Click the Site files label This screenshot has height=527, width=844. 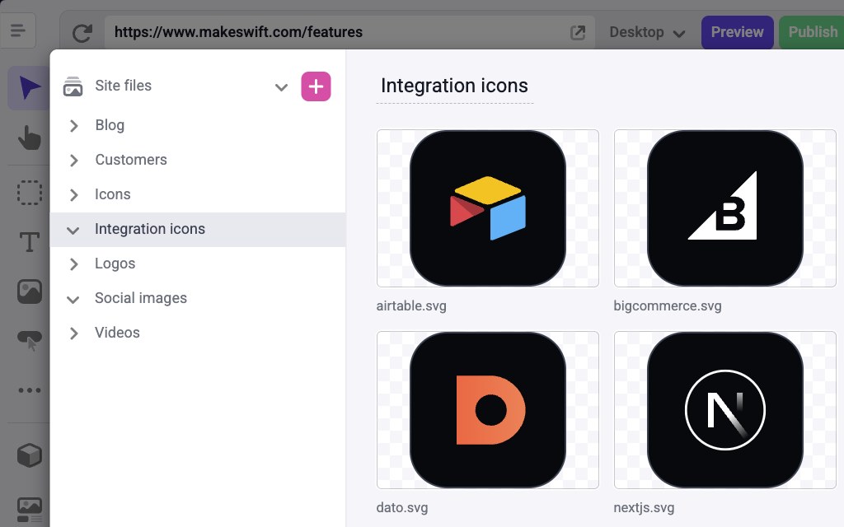coord(124,86)
